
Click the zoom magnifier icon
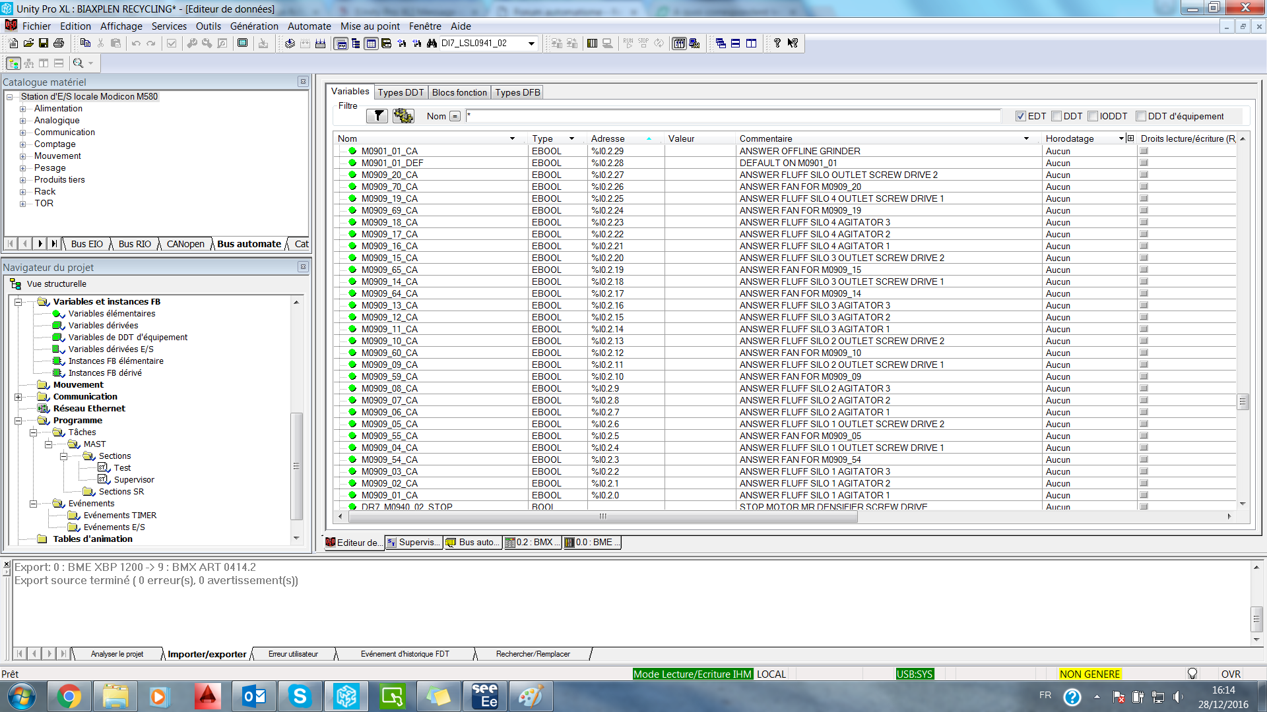click(x=79, y=63)
